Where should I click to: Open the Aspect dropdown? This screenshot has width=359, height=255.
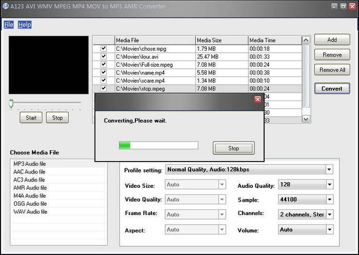[222, 229]
